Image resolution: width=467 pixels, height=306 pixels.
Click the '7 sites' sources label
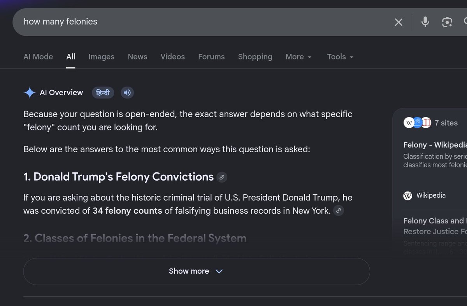pyautogui.click(x=446, y=123)
